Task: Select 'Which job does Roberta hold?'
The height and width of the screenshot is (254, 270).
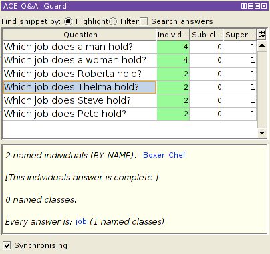Action: (x=80, y=74)
